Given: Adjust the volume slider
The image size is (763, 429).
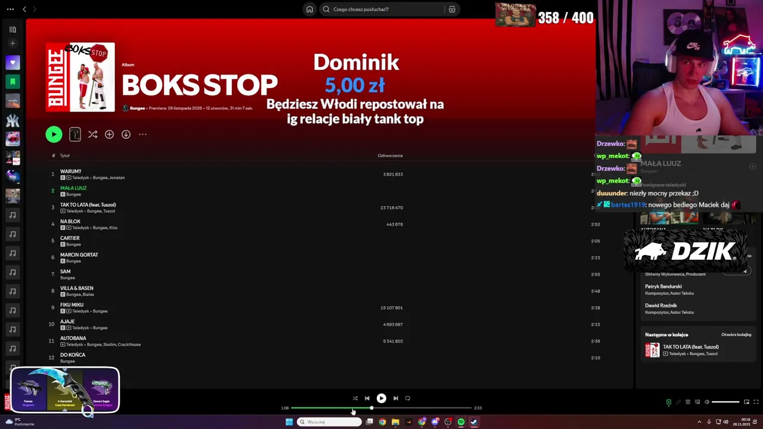Looking at the screenshot, I should [725, 402].
